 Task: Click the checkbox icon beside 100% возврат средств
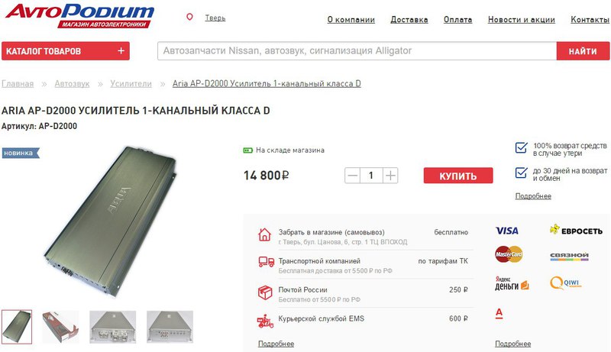tap(522, 147)
